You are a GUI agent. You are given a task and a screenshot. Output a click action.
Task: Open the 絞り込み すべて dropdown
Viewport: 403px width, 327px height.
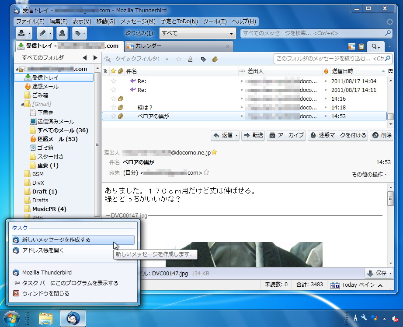(x=197, y=33)
